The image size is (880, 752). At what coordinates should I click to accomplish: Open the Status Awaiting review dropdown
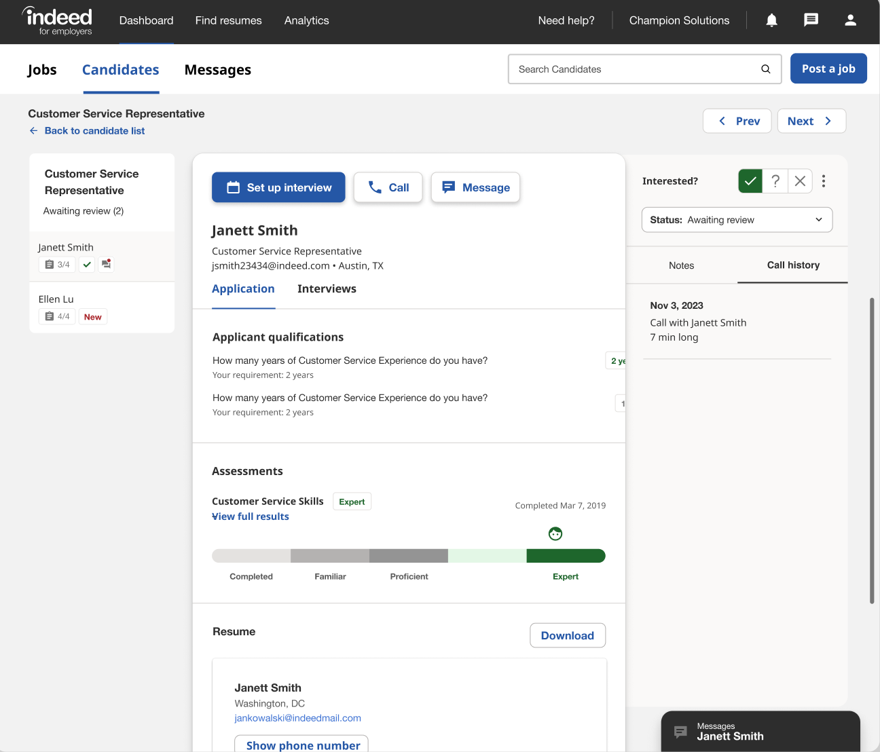click(x=737, y=220)
